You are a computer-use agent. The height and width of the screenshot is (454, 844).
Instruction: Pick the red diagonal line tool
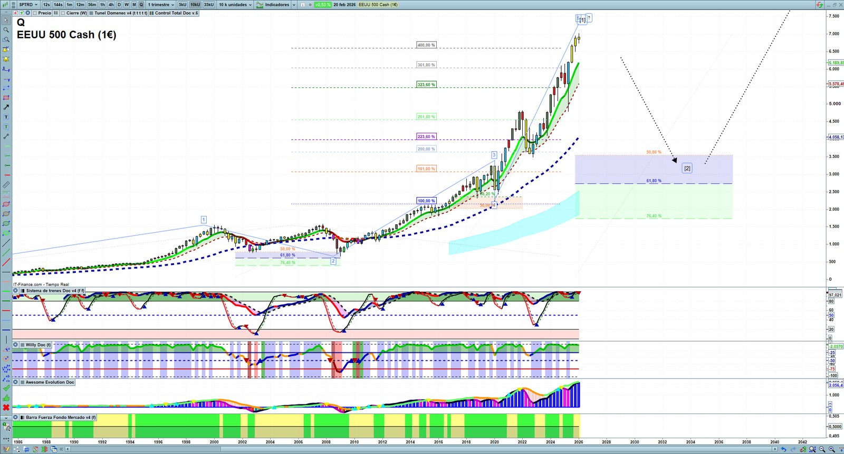tap(6, 262)
